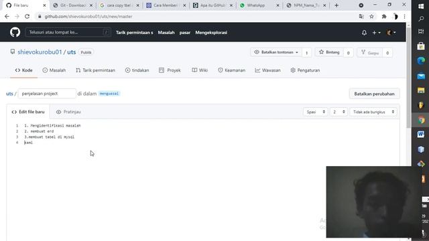Click the browser back arrow
This screenshot has width=429, height=241.
point(7,16)
